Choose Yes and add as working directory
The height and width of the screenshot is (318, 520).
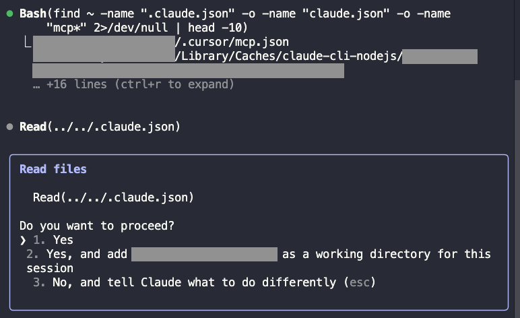(x=259, y=261)
